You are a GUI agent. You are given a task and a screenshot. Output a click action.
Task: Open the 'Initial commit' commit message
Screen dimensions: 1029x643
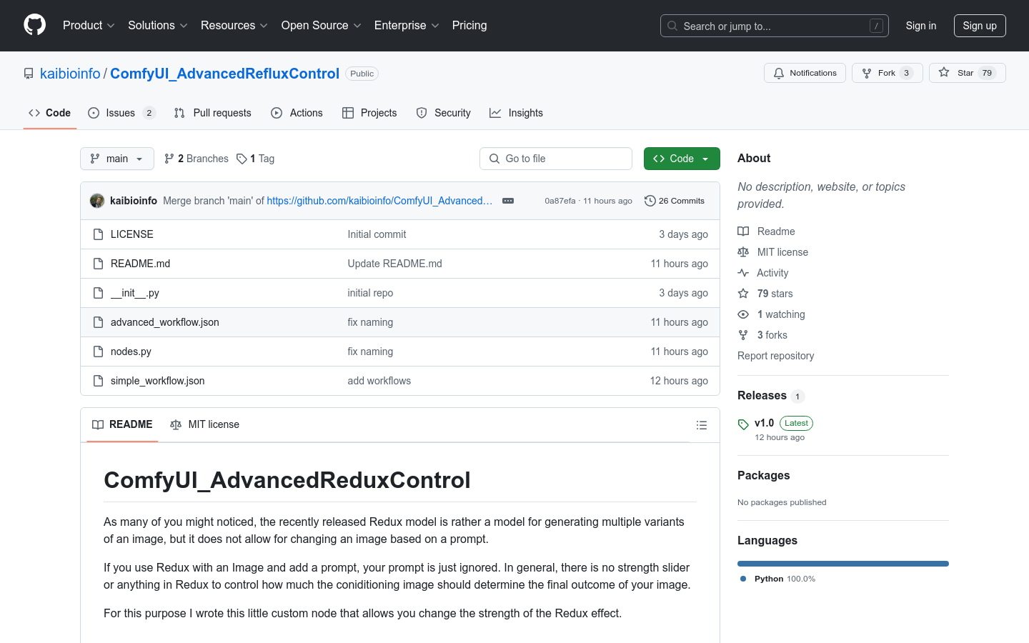point(377,234)
